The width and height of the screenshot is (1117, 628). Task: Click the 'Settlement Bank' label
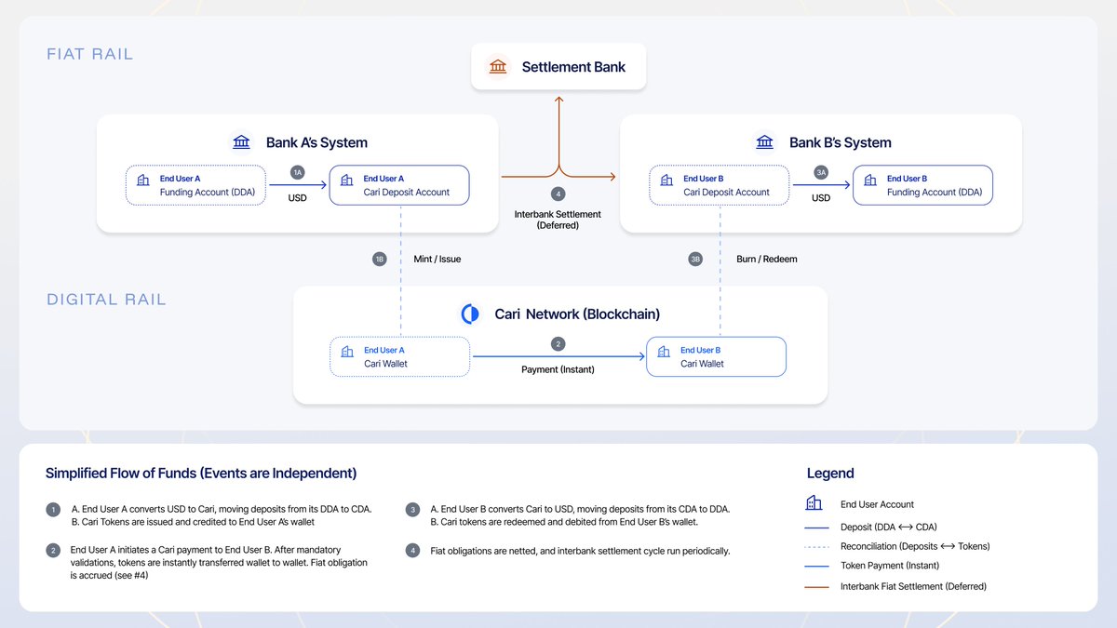[x=573, y=67]
